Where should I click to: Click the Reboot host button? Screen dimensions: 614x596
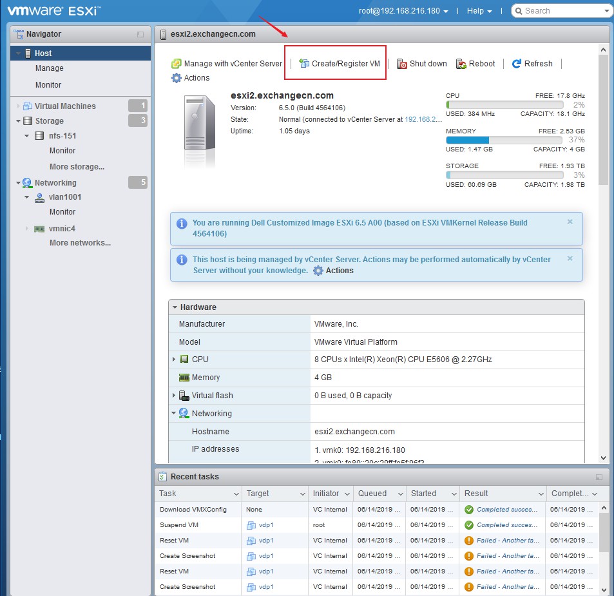(x=475, y=63)
